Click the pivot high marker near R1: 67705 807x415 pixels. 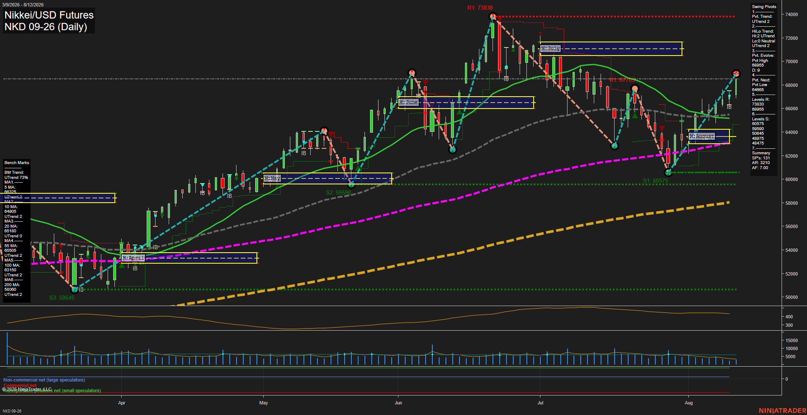tap(634, 89)
